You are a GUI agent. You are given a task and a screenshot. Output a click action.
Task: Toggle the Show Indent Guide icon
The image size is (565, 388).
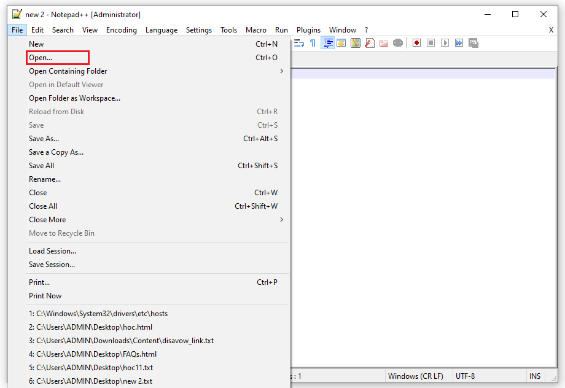click(327, 43)
